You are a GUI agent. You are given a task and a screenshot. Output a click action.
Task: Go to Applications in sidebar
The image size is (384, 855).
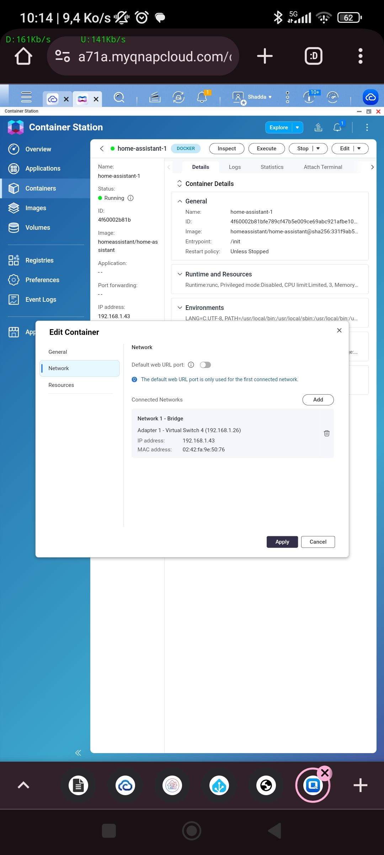[46, 169]
